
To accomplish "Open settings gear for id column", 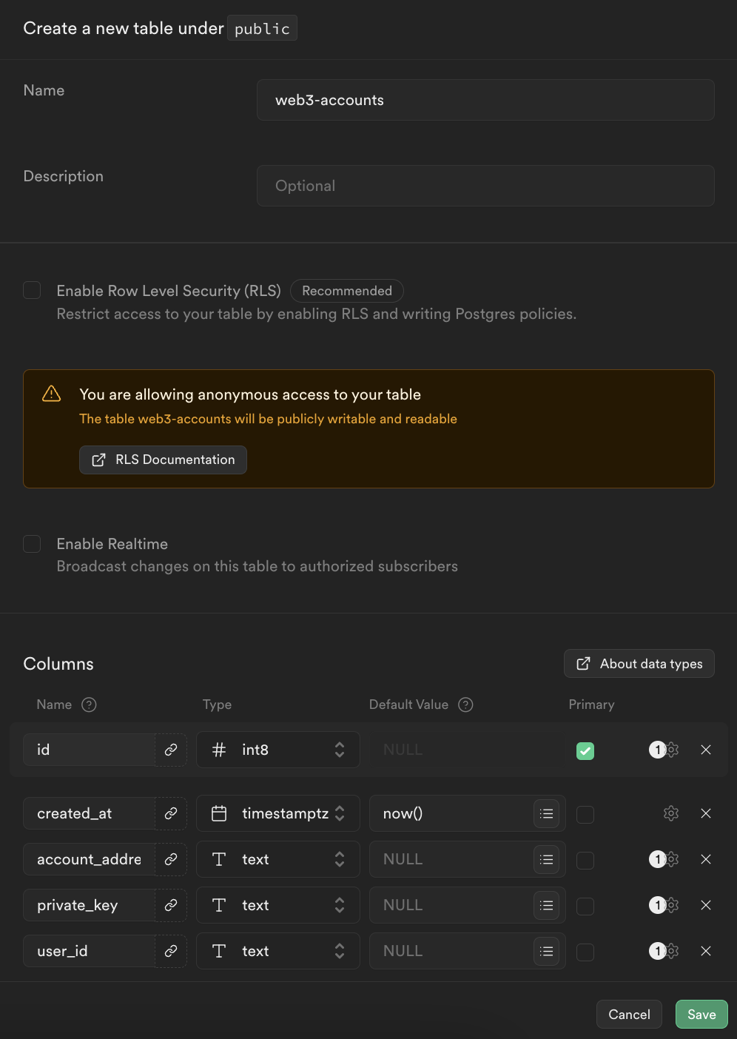I will coord(672,750).
